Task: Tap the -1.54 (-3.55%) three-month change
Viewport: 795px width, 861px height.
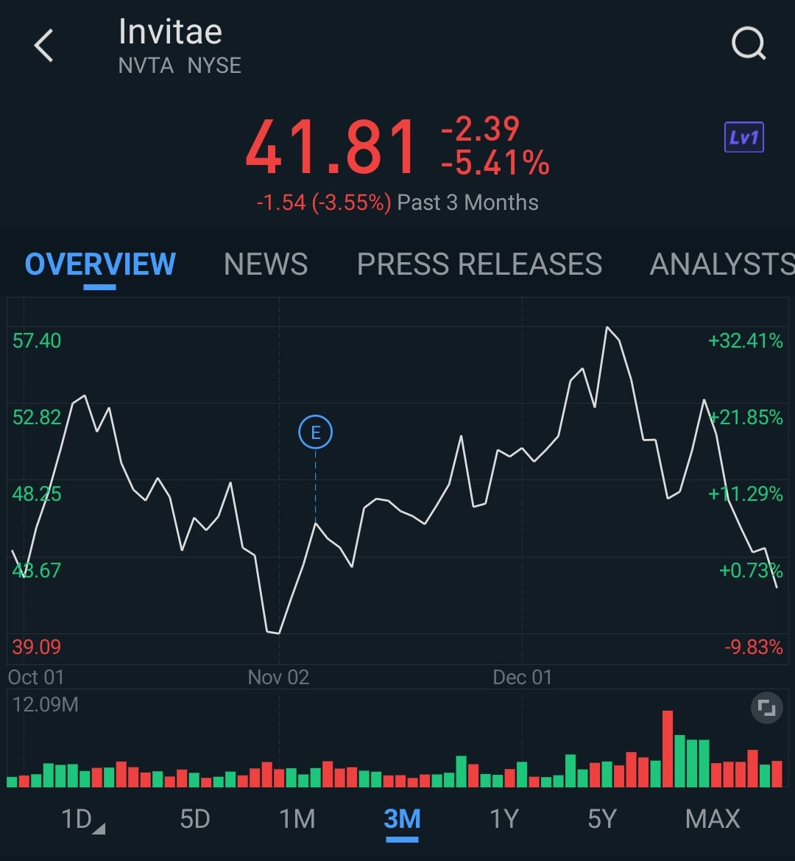Action: tap(324, 203)
